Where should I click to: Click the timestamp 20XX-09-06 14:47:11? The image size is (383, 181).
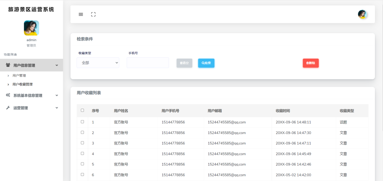pyautogui.click(x=293, y=143)
